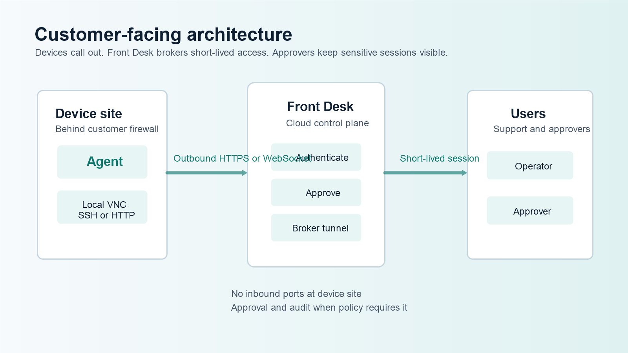Click the 'Front Desk' heading
The height and width of the screenshot is (353, 628).
pyautogui.click(x=320, y=107)
